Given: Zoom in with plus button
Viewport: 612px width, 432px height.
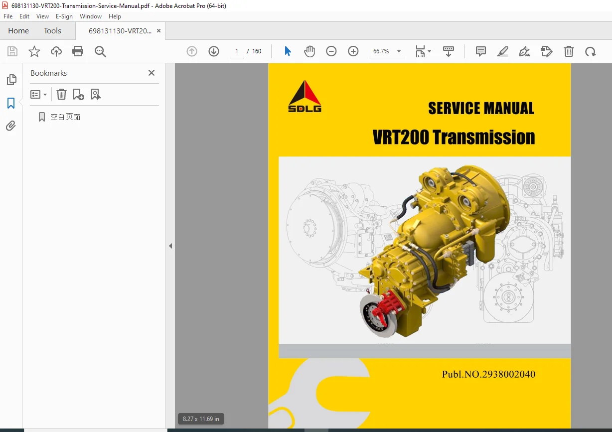Looking at the screenshot, I should point(353,51).
